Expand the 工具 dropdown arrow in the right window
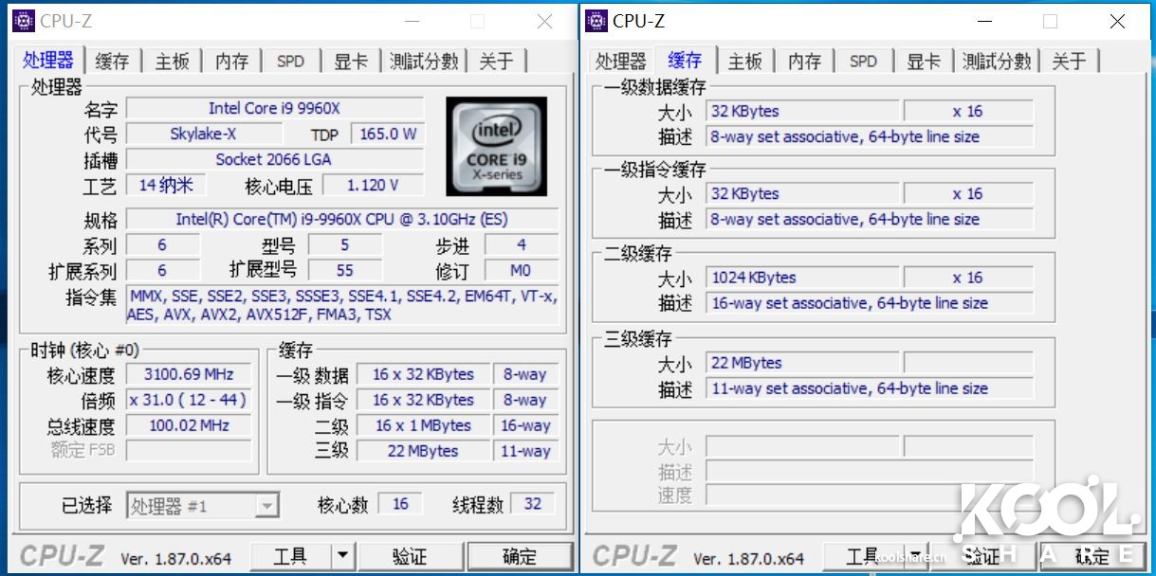 click(x=914, y=556)
